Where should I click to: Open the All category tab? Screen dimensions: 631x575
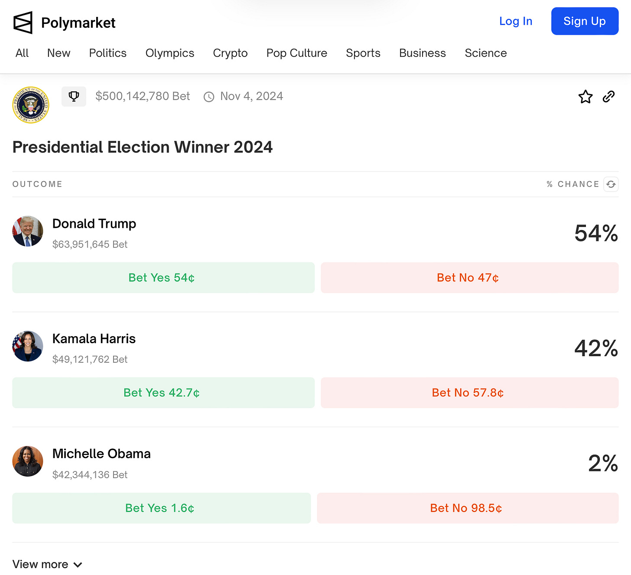(x=22, y=53)
